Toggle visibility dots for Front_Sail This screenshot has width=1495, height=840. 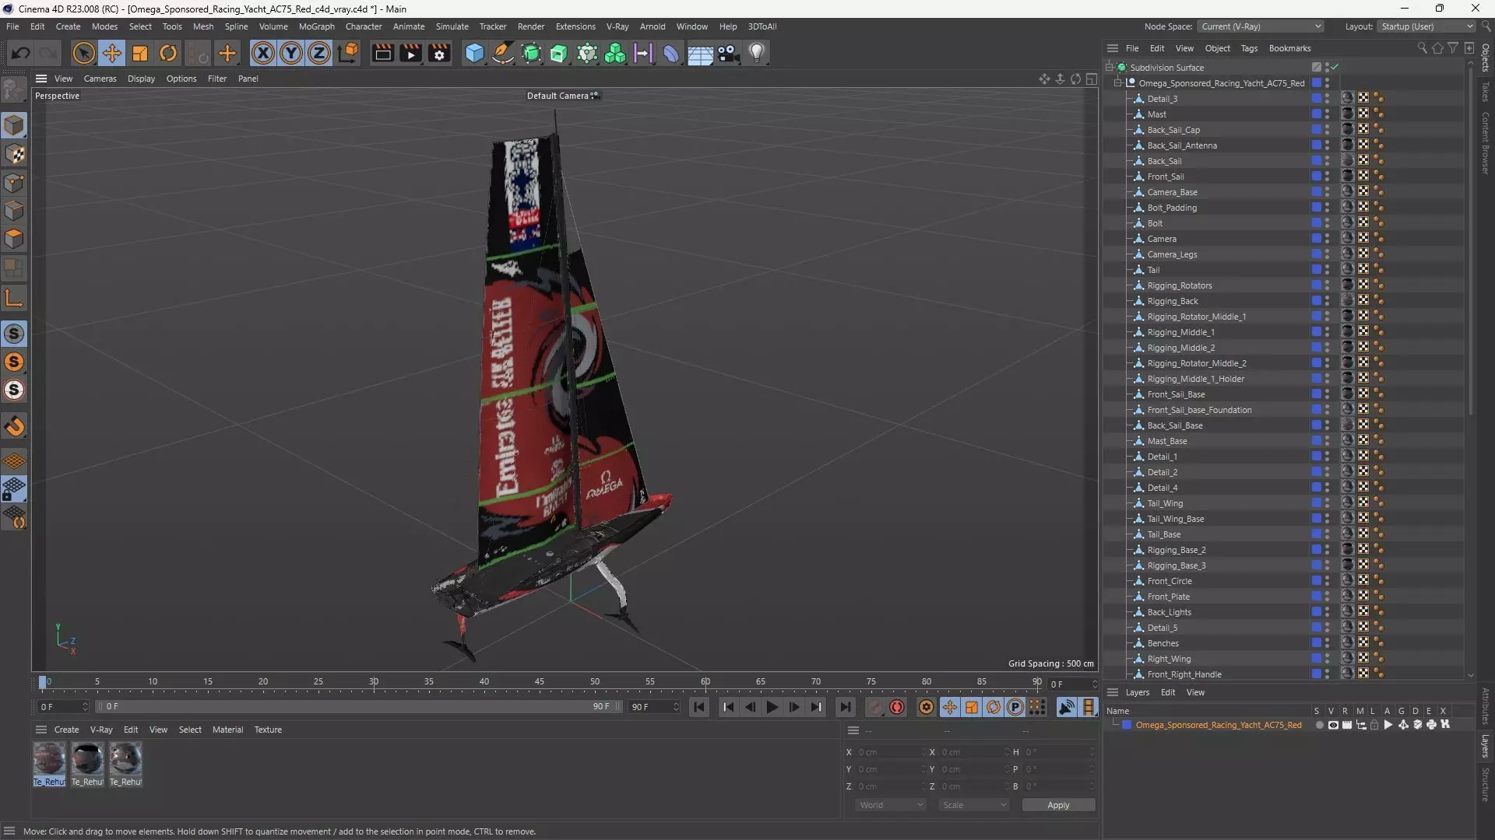click(x=1328, y=176)
